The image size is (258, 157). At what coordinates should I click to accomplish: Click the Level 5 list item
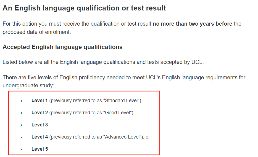[40, 149]
